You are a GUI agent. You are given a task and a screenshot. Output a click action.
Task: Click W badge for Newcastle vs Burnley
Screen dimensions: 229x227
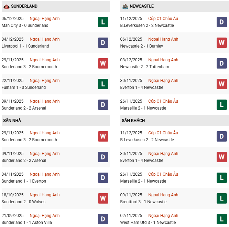(221, 43)
